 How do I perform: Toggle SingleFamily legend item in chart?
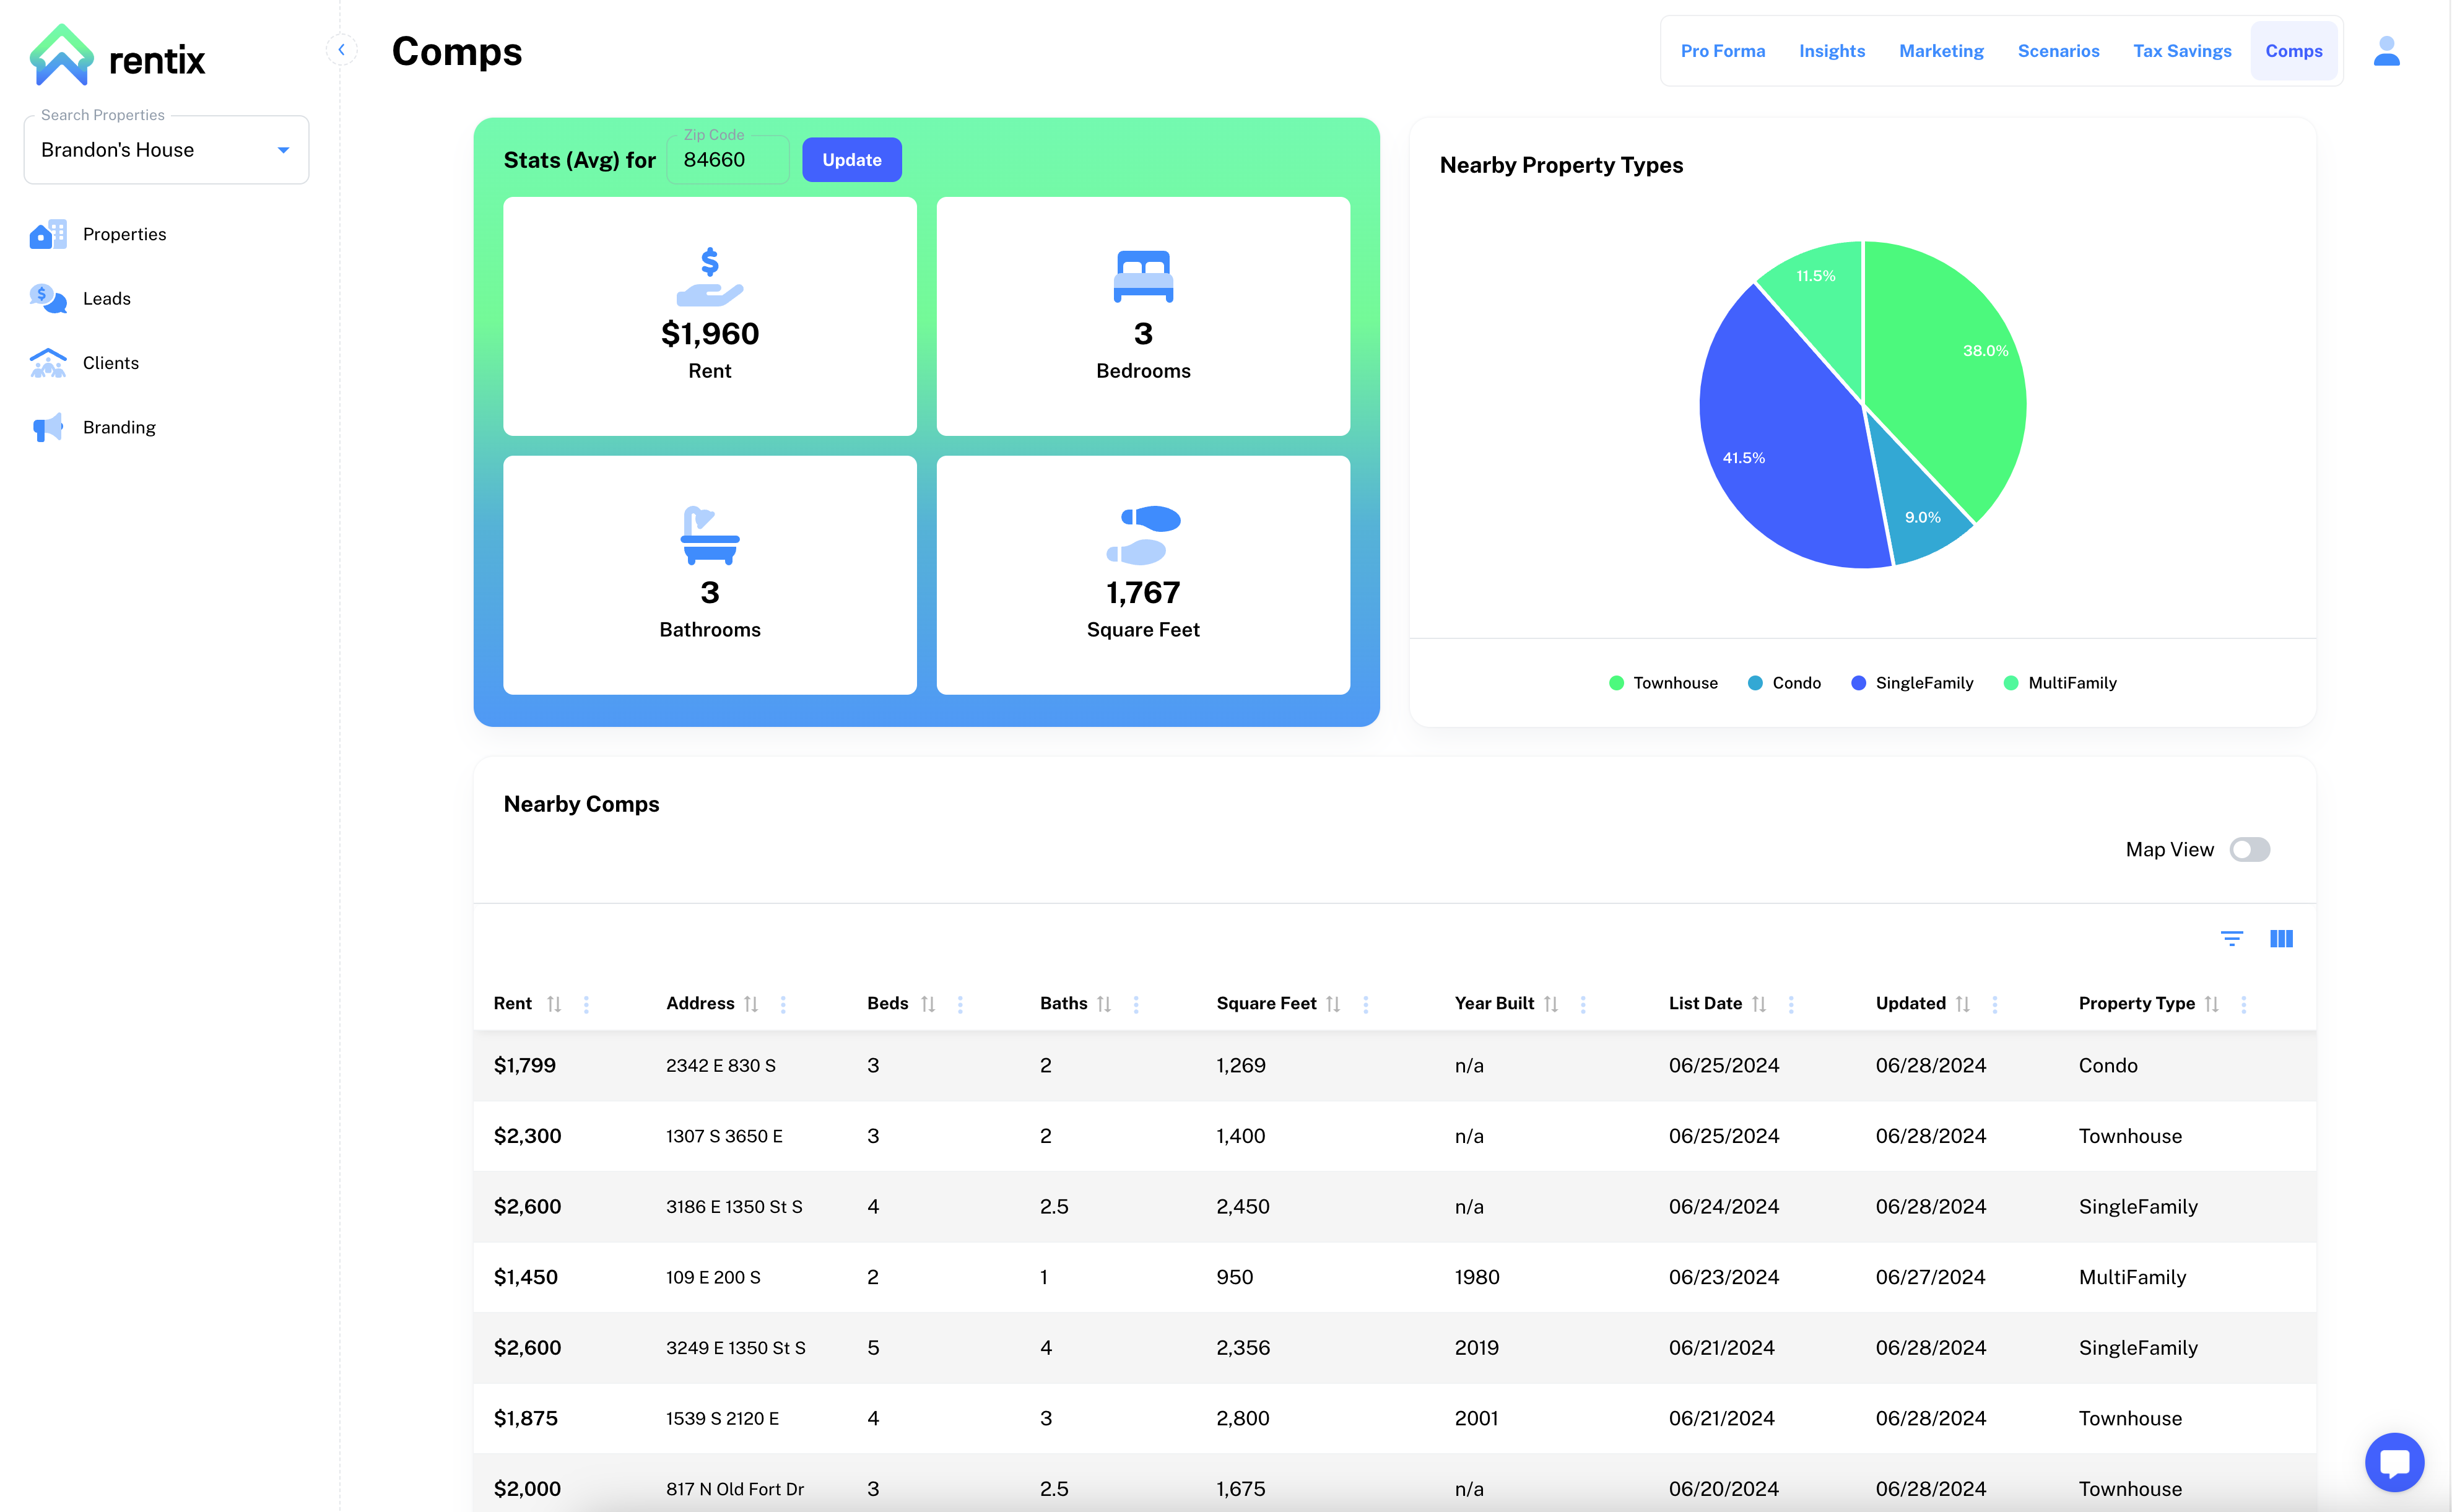click(1911, 683)
